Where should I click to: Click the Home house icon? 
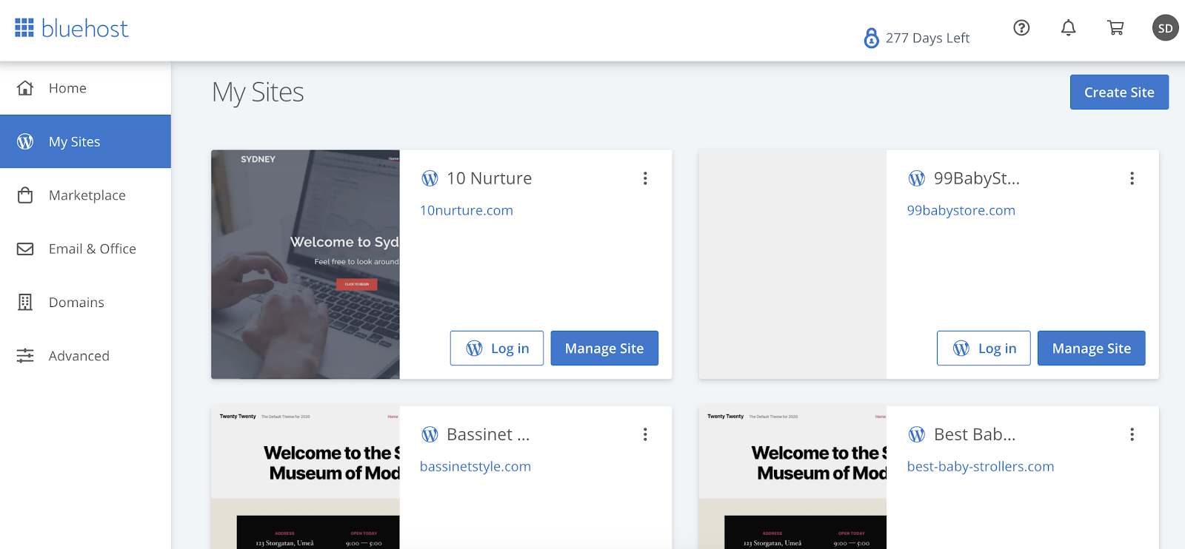25,88
